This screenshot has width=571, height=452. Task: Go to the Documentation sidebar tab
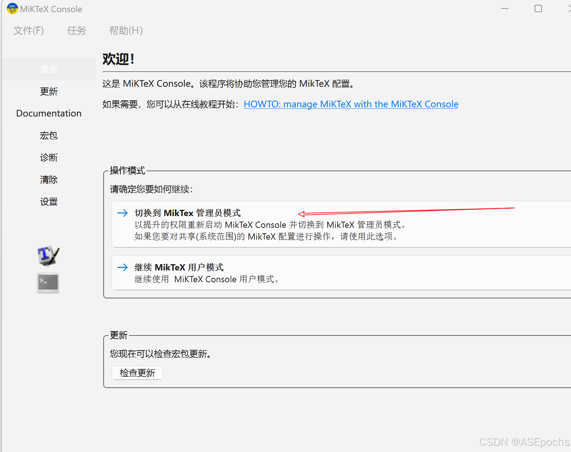click(49, 113)
